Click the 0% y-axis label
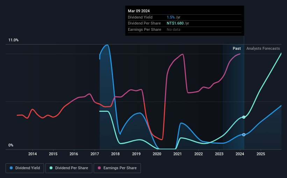Viewport: 287px width, 178px height. 11,145
